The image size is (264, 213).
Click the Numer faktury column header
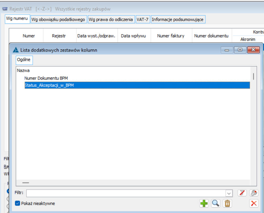[171, 36]
